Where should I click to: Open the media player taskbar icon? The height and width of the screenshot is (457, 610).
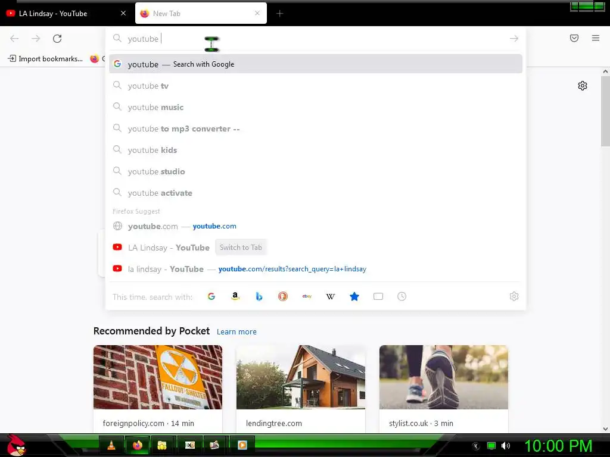[x=242, y=445]
